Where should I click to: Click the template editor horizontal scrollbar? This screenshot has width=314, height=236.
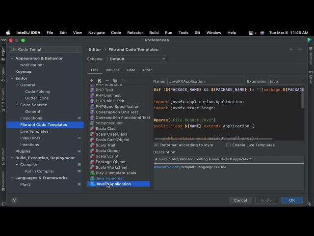213,139
